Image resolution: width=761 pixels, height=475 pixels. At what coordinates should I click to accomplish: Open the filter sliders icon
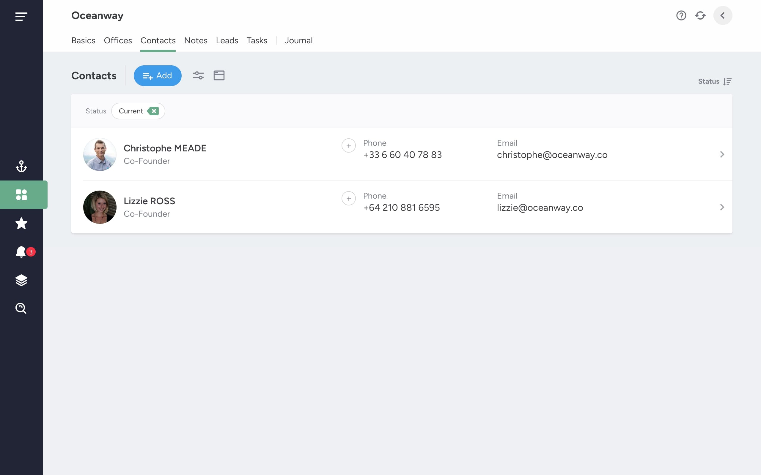pyautogui.click(x=198, y=75)
